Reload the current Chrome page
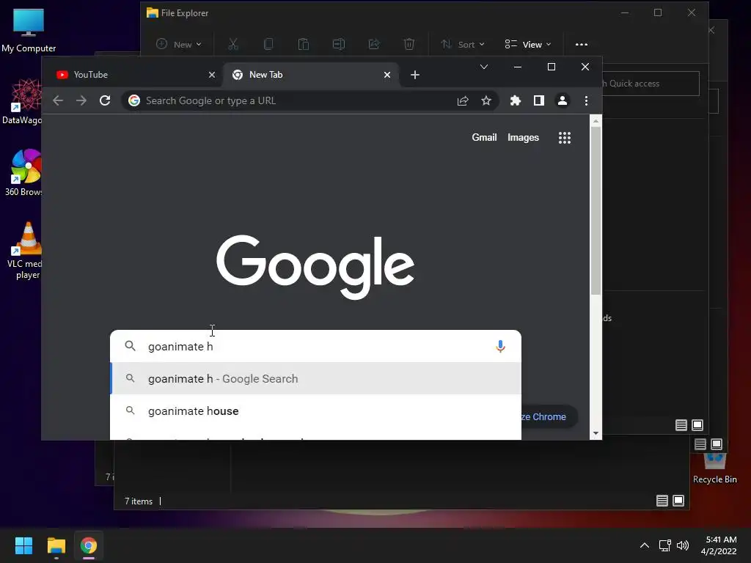The height and width of the screenshot is (563, 751). (x=105, y=100)
